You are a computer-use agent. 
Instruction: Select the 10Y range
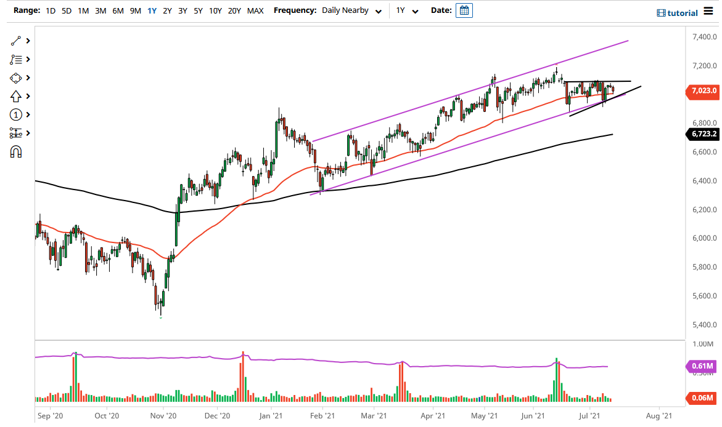pyautogui.click(x=215, y=10)
